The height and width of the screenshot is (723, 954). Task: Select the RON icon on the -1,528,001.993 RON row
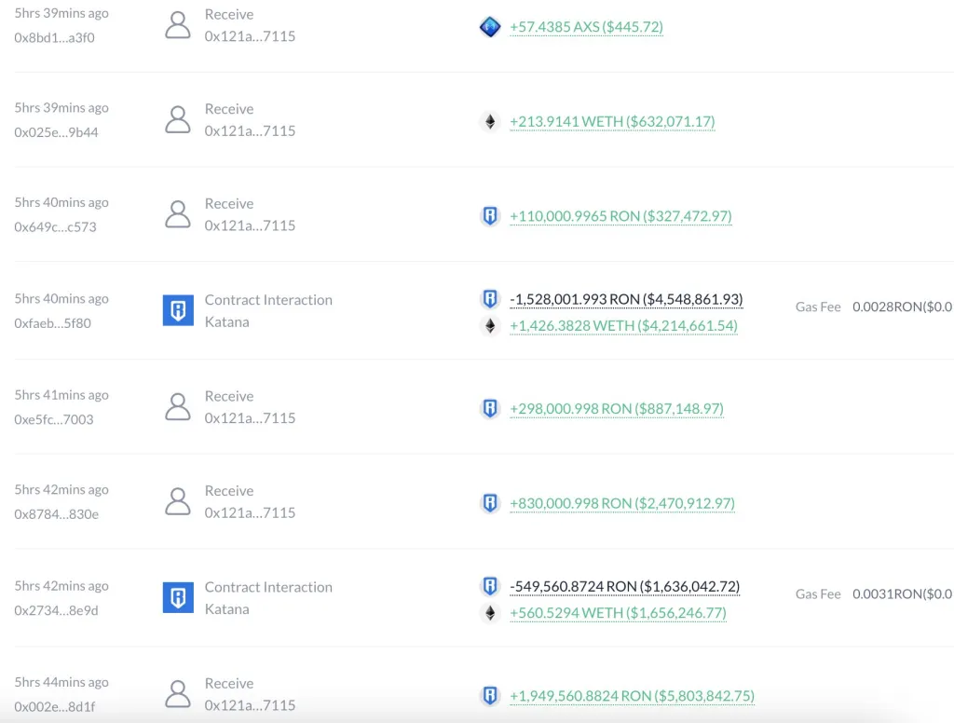pyautogui.click(x=490, y=299)
